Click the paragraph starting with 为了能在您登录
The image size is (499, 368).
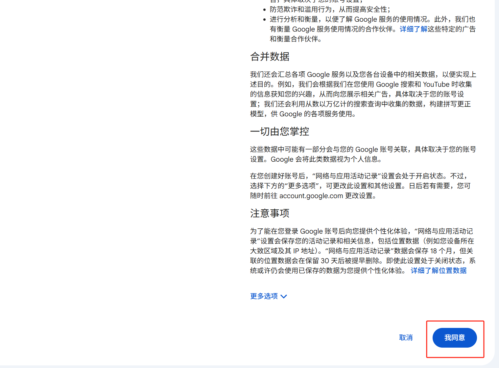click(x=362, y=251)
